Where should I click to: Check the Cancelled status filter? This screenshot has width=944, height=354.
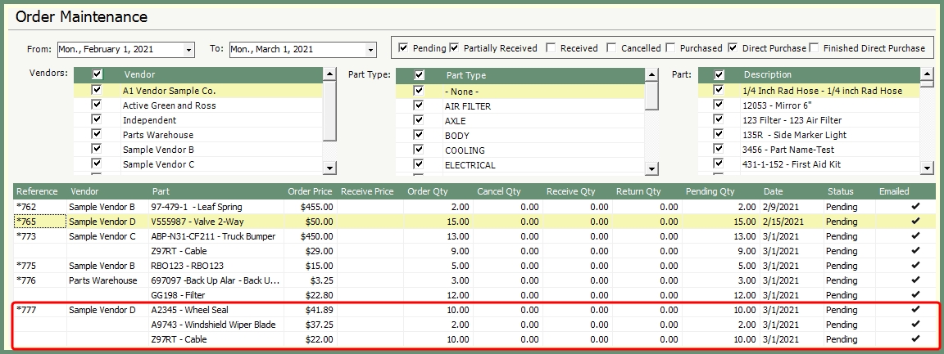point(612,48)
